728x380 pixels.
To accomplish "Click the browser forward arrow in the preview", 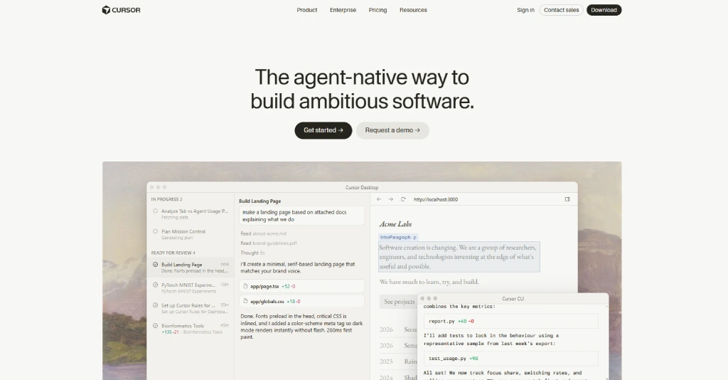I will (391, 199).
